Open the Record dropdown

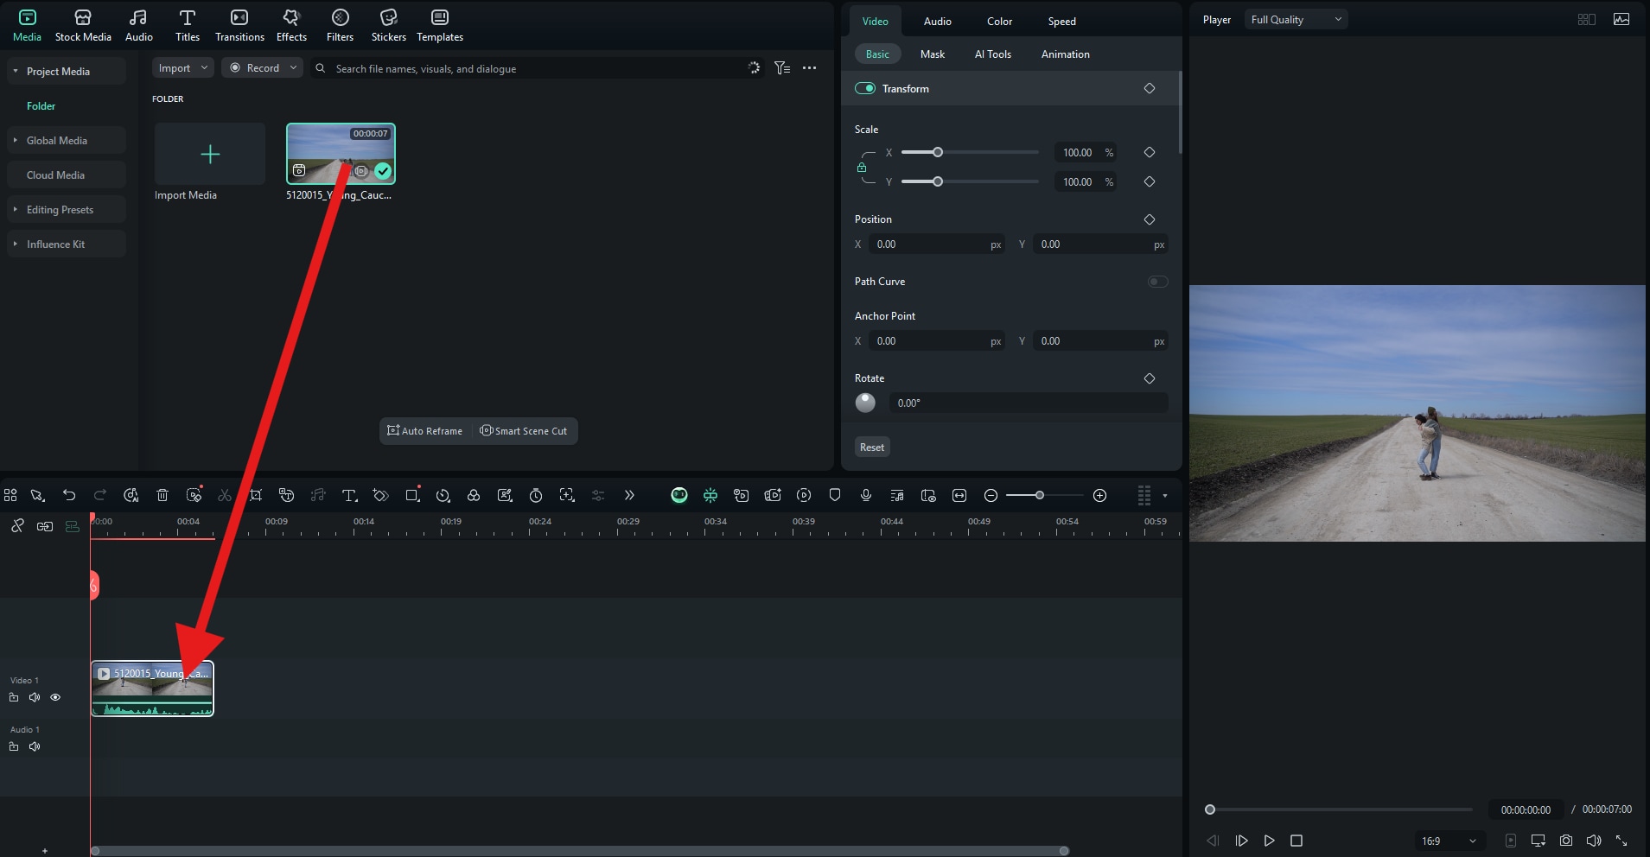(x=263, y=68)
